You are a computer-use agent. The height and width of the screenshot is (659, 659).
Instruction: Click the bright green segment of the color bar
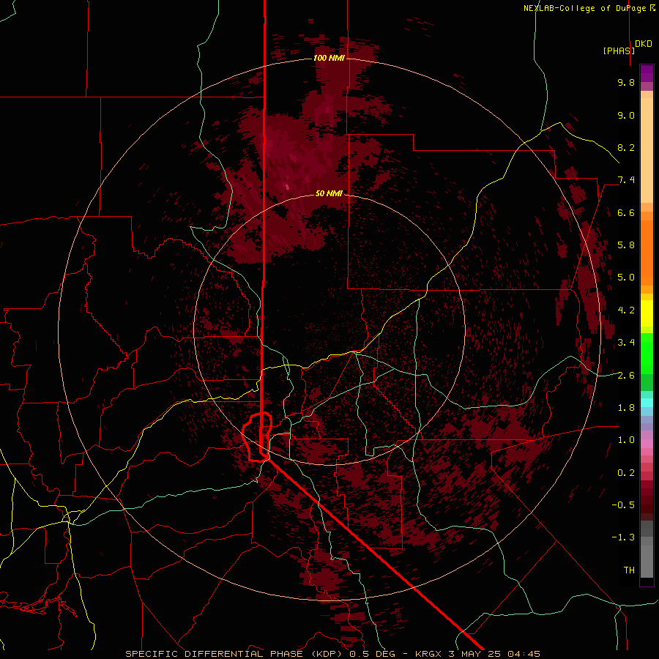click(x=647, y=354)
